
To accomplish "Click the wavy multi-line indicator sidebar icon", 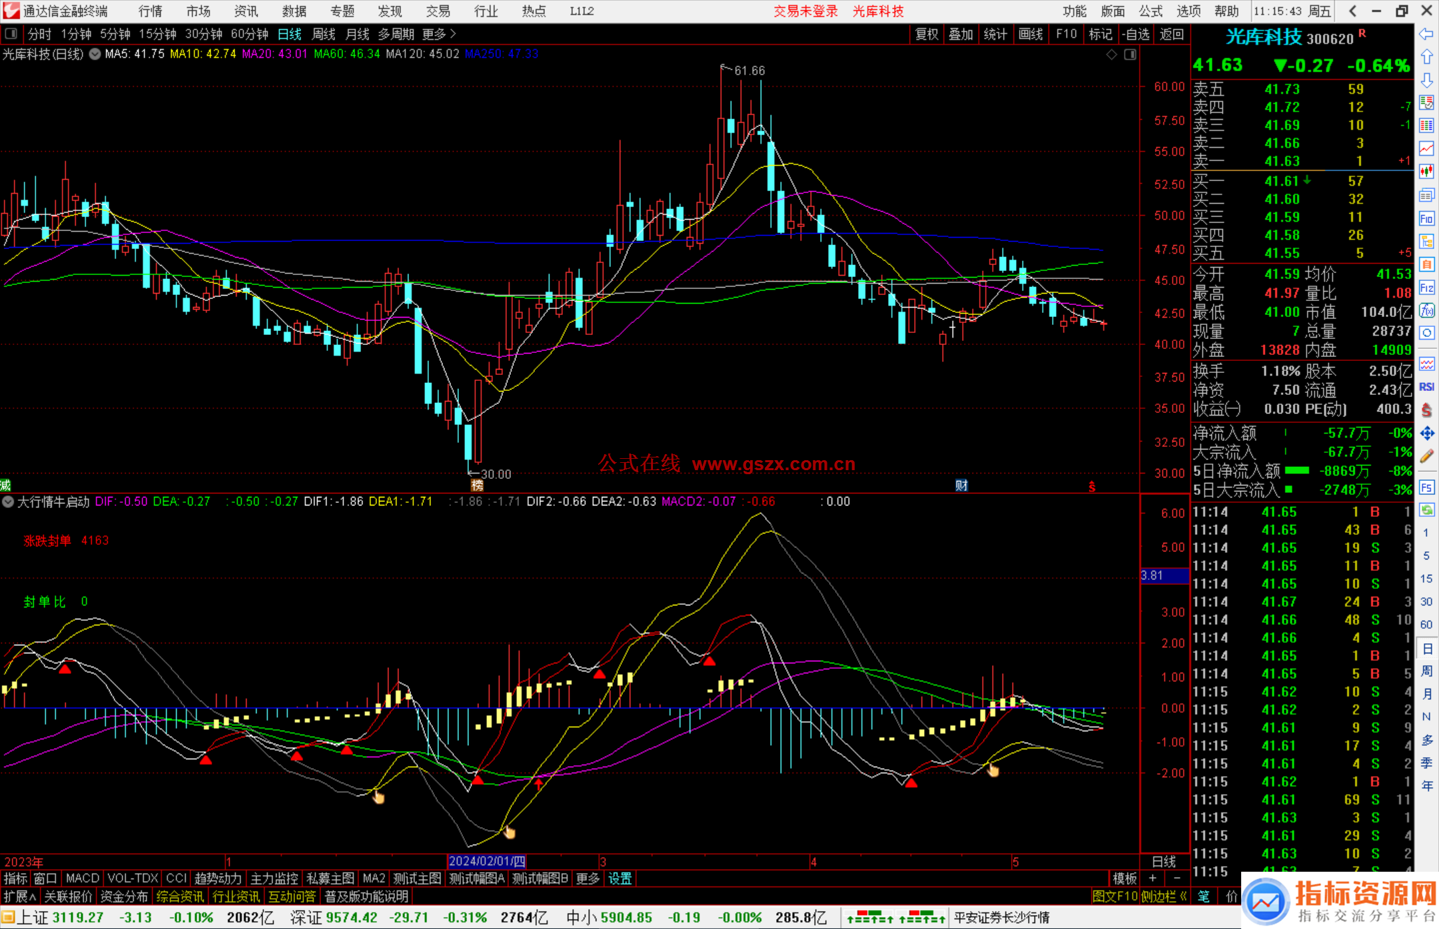I will click(x=1426, y=364).
